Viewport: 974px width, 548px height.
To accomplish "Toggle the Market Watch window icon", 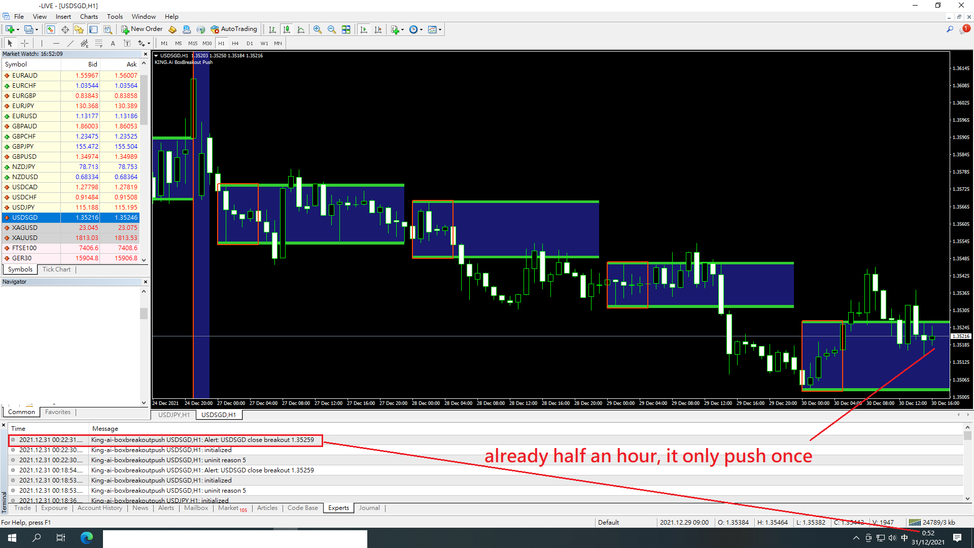I will [51, 29].
